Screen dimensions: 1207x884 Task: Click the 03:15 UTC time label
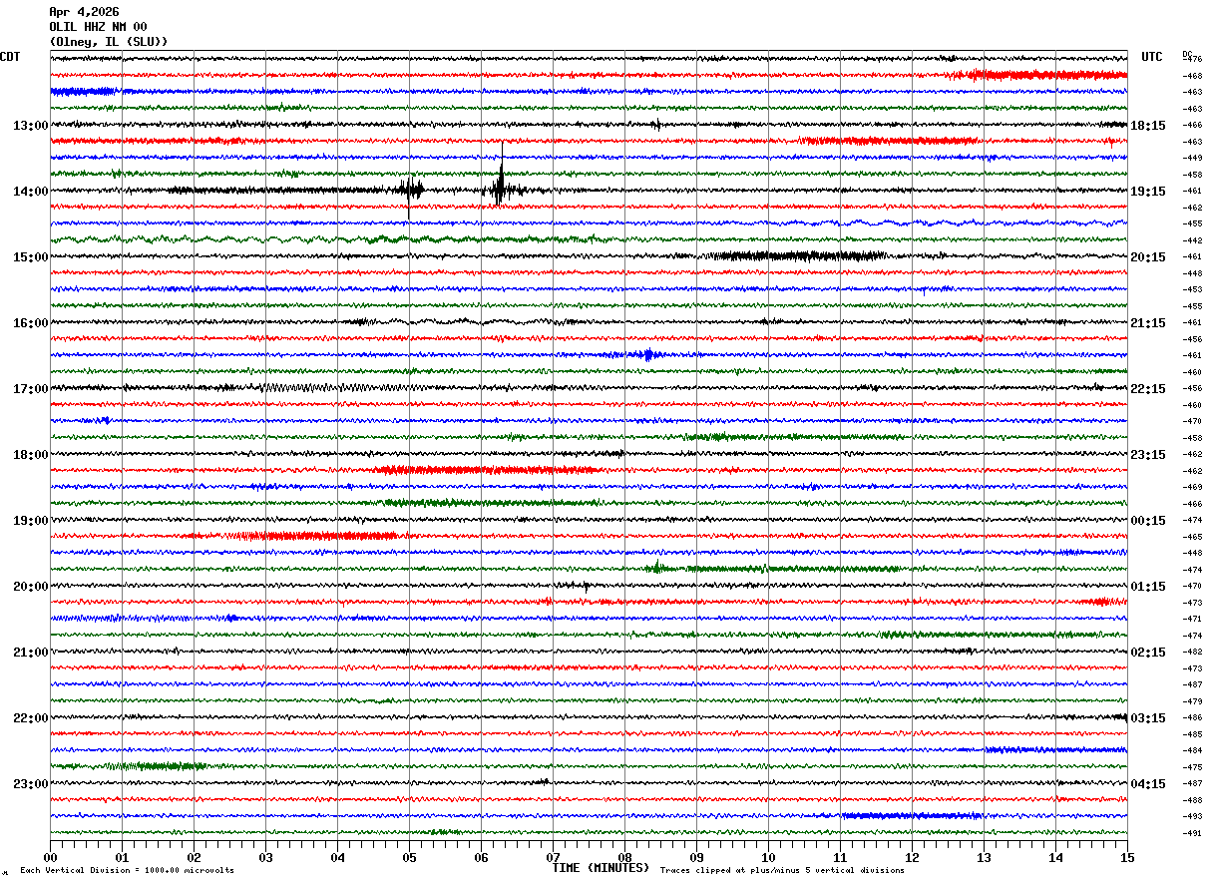(x=1147, y=718)
